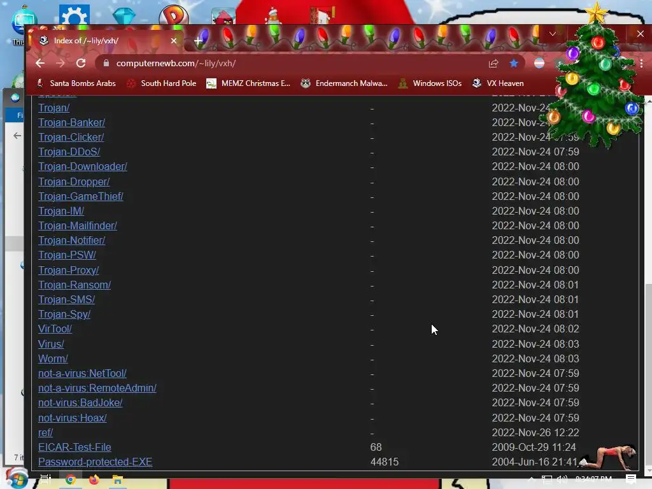Open the 'South Hard Pole' bookmark
This screenshot has height=489, width=652.
coord(162,83)
